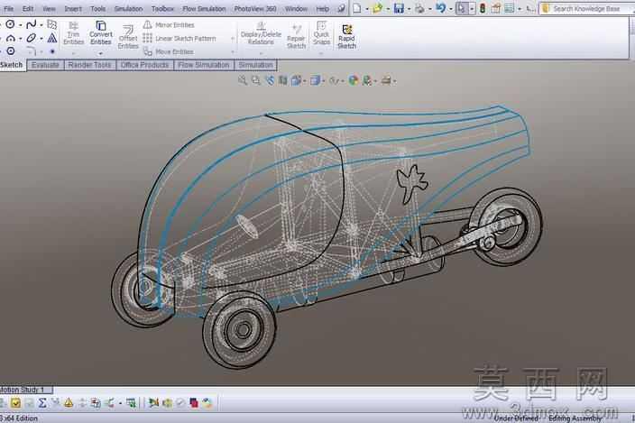This screenshot has height=423, width=635.
Task: Click the Open file icon
Action: pos(377,8)
